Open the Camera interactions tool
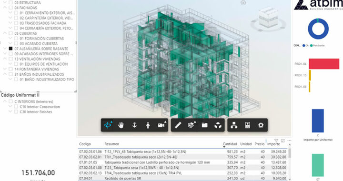This screenshot has width=343, height=181. (x=161, y=125)
